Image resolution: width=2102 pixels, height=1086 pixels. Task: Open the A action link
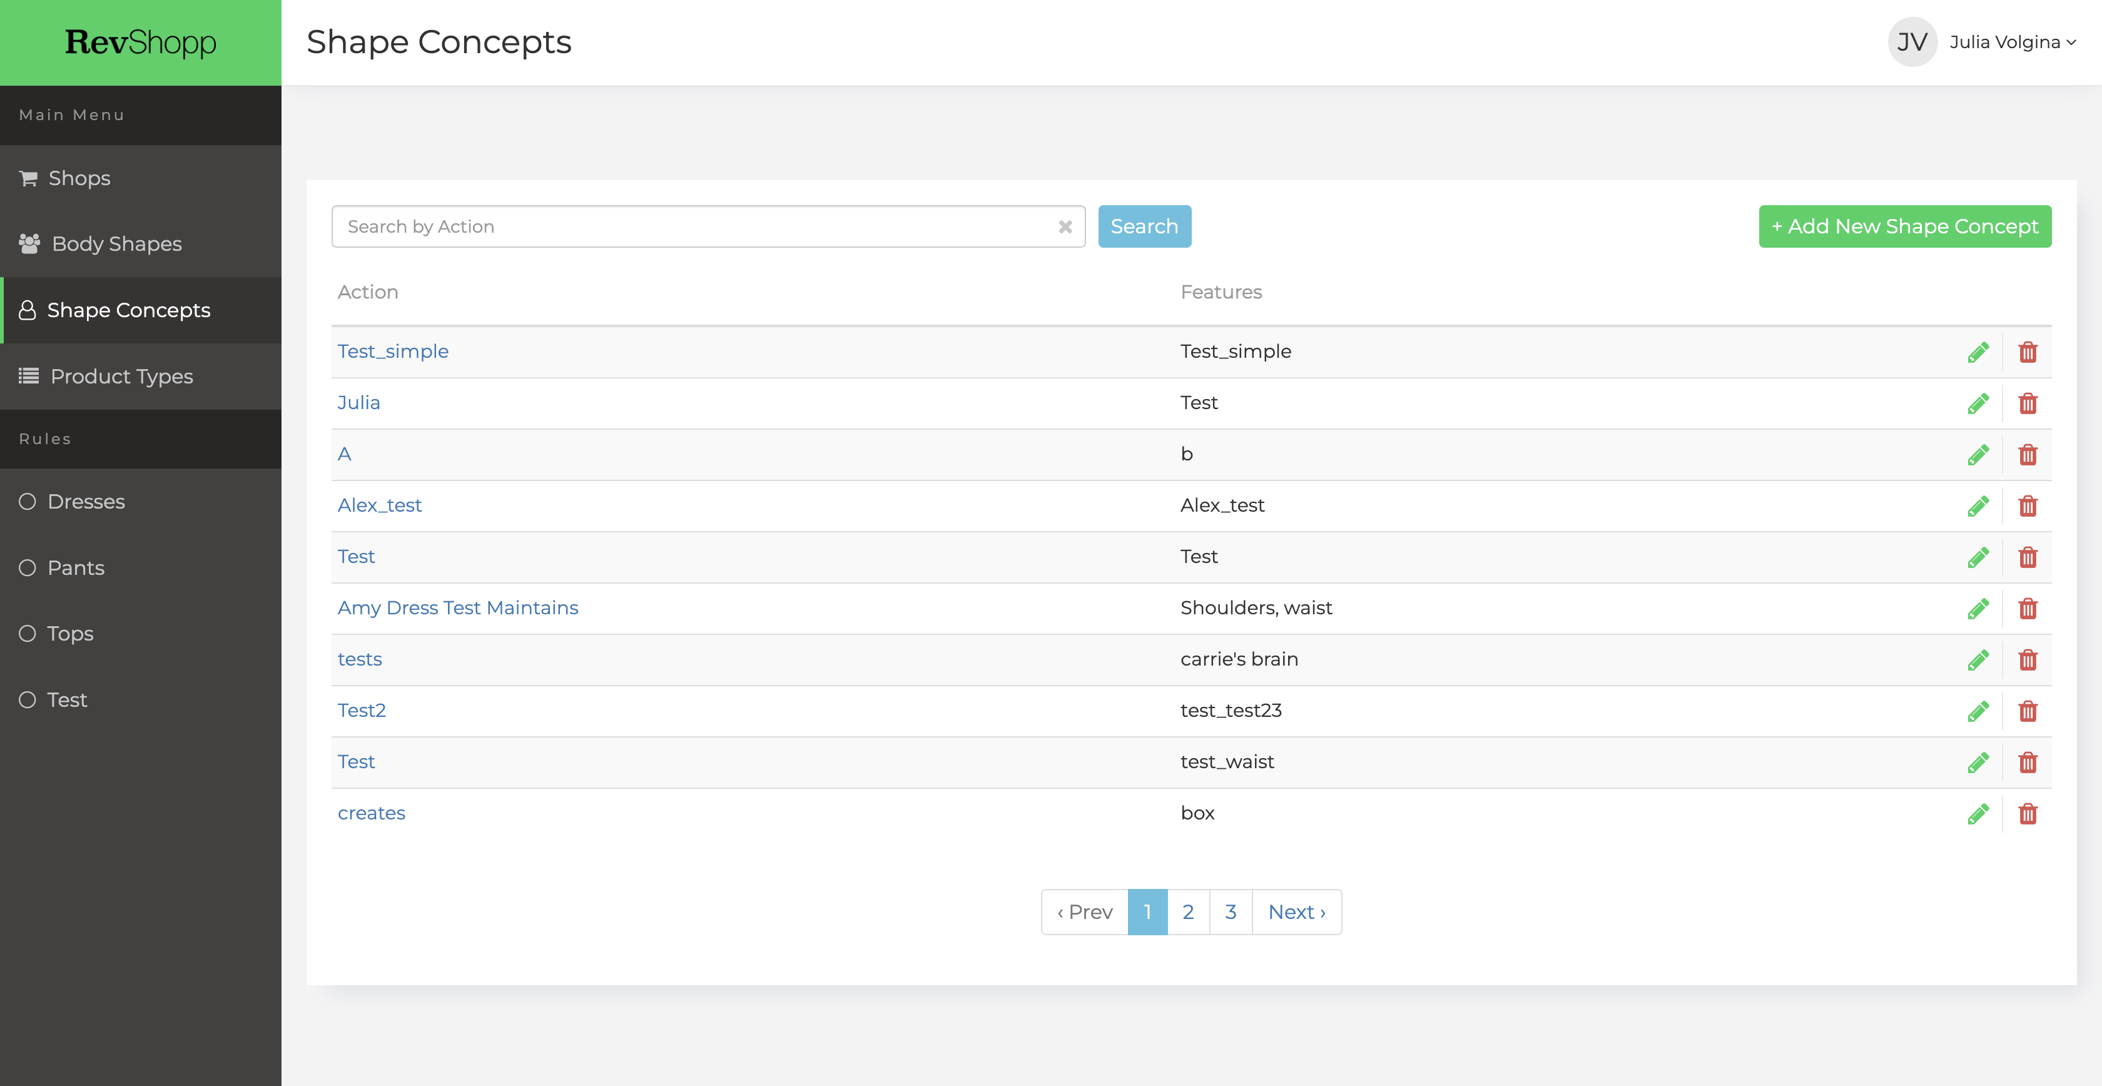(x=344, y=454)
